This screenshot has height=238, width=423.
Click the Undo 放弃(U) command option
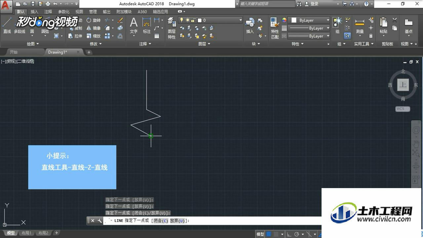177,221
